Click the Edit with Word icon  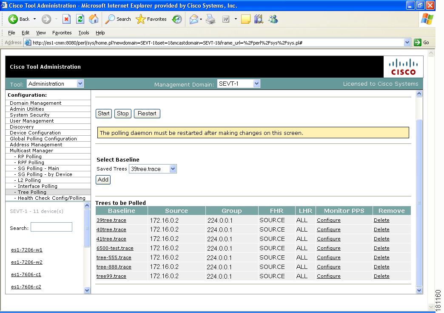(226, 19)
